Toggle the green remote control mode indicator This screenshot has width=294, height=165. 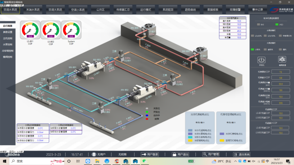(277, 25)
